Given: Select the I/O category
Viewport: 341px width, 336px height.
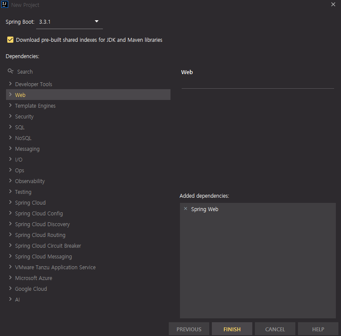Looking at the screenshot, I should point(19,159).
